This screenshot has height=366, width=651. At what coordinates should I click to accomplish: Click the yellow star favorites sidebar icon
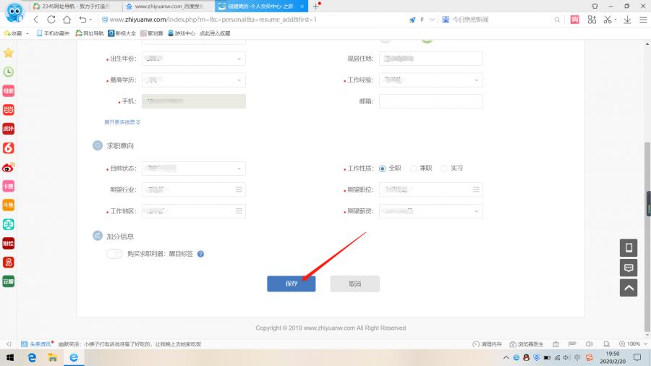coord(9,53)
